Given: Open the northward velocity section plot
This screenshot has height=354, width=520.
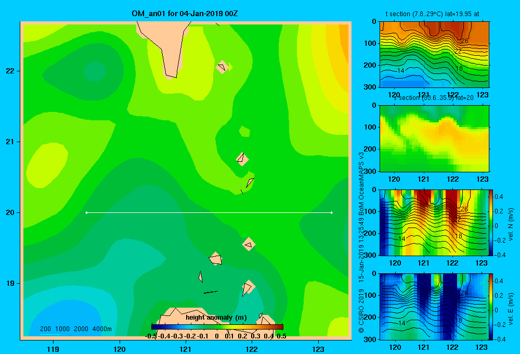Looking at the screenshot, I should [x=434, y=222].
